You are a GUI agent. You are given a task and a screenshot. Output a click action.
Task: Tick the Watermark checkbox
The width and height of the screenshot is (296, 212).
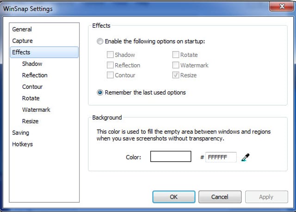click(176, 65)
